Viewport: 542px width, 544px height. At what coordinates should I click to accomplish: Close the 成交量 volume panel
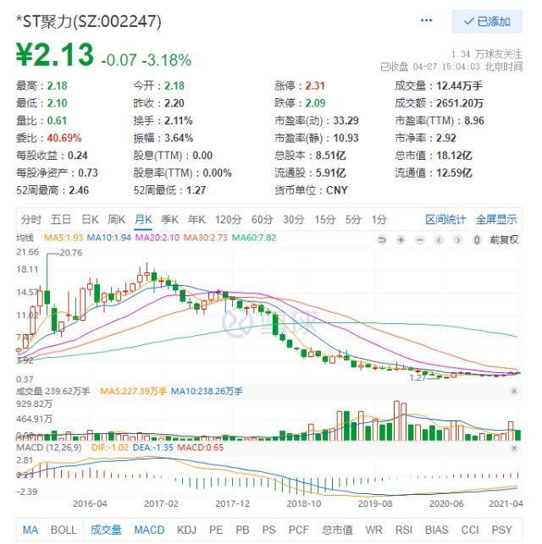point(514,392)
